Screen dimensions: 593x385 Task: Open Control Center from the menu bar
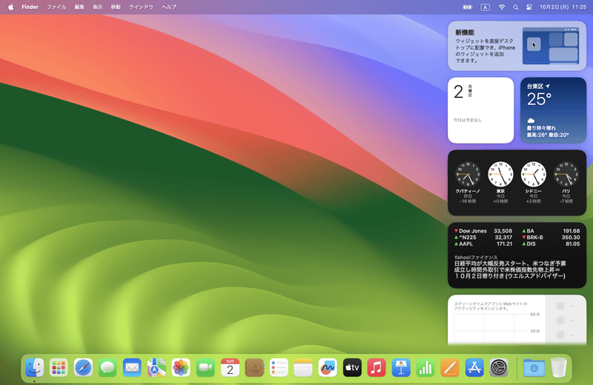point(529,7)
